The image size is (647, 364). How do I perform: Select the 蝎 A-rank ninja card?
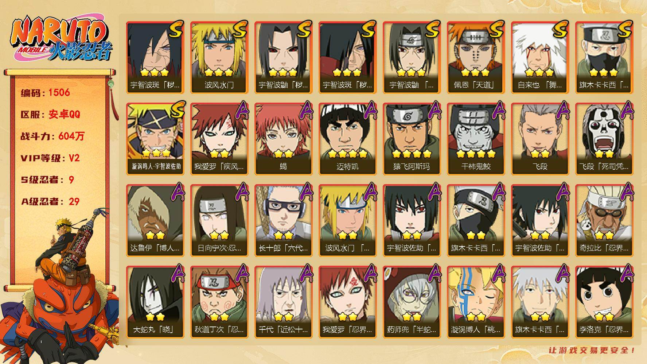283,139
